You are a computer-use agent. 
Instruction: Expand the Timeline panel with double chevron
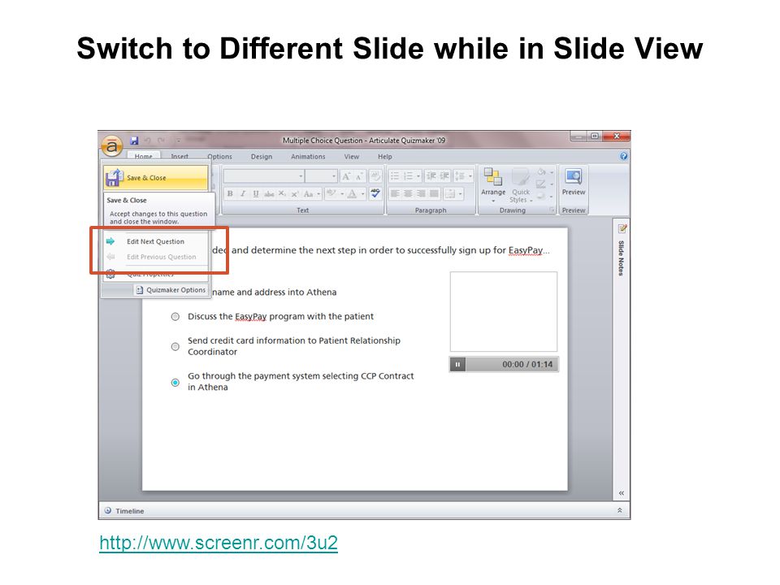pyautogui.click(x=620, y=510)
